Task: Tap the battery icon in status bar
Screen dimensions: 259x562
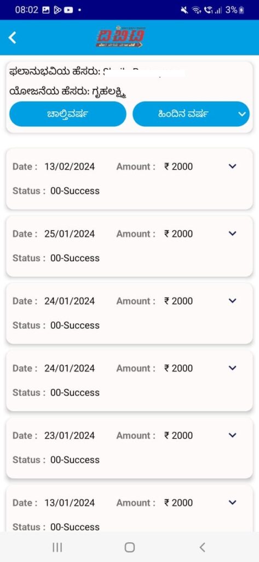Action: (x=241, y=10)
